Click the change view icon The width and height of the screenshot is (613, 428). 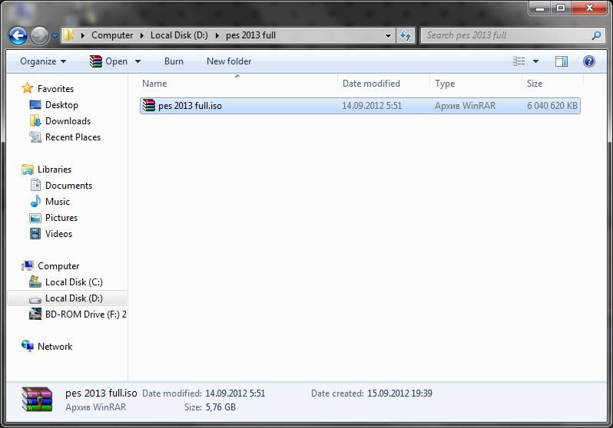click(x=519, y=61)
